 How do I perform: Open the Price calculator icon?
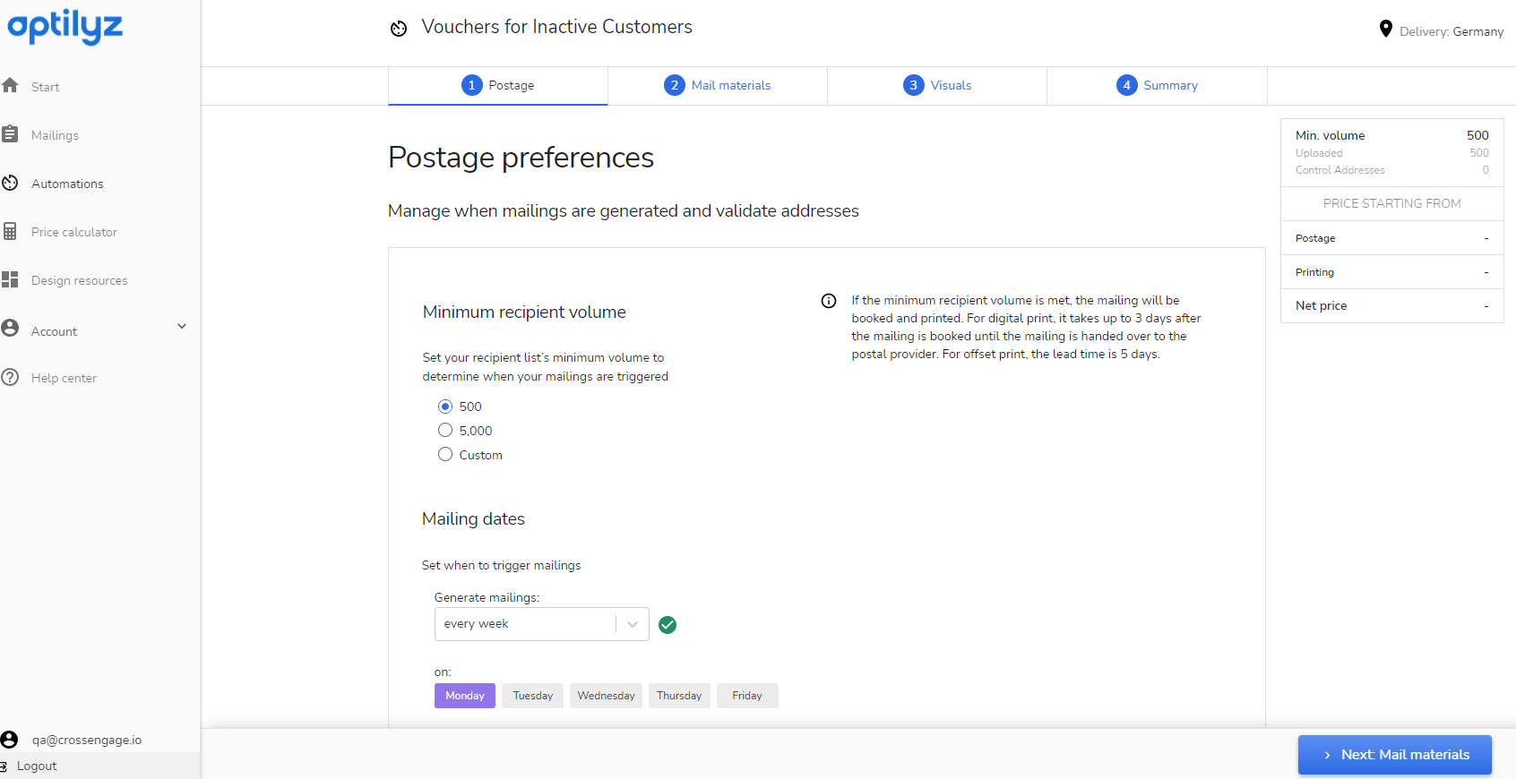click(x=11, y=231)
